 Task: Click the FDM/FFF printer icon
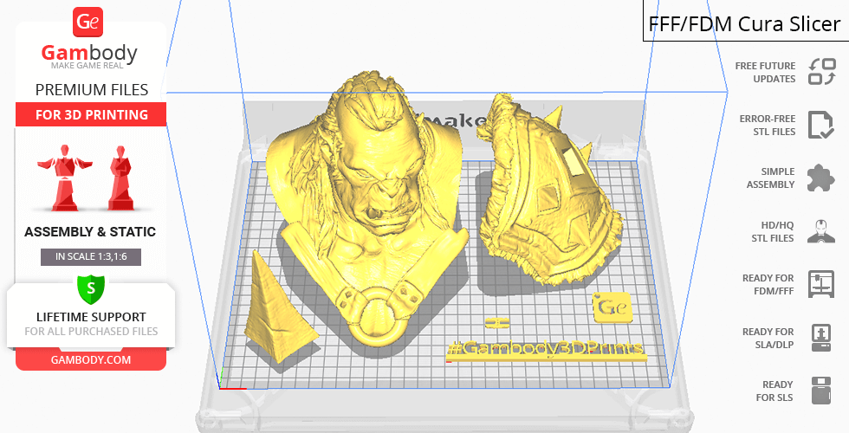(x=820, y=283)
